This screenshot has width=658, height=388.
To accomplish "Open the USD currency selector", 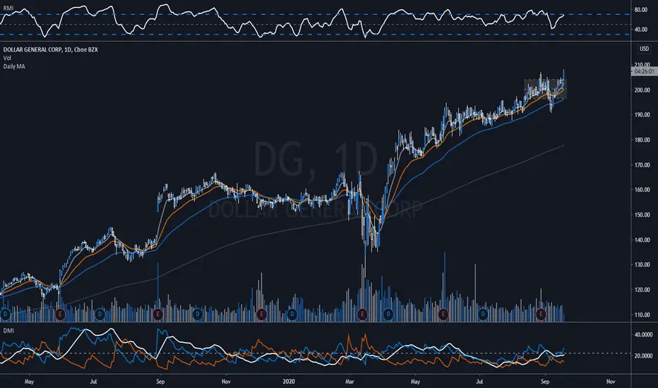I will 644,49.
